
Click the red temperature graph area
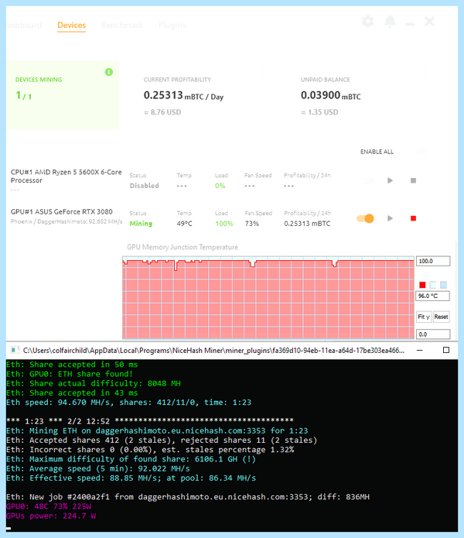[268, 299]
